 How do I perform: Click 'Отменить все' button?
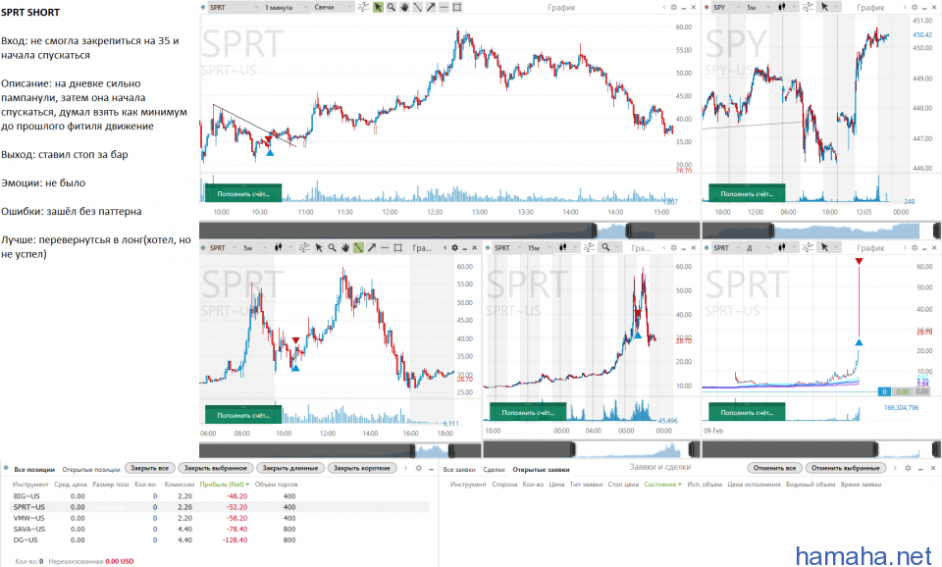(774, 468)
